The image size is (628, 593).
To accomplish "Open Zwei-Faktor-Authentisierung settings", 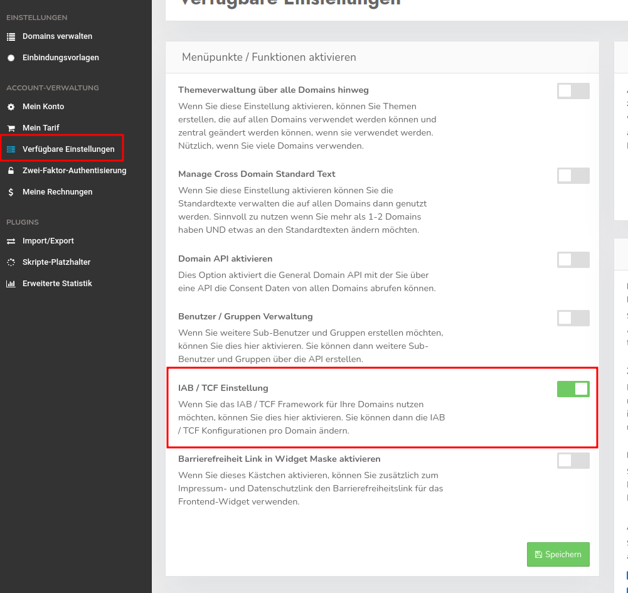I will [x=74, y=171].
